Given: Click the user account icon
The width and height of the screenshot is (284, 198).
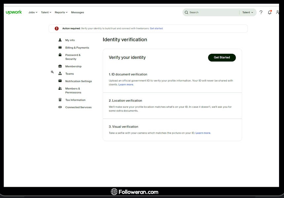Looking at the screenshot, I should pyautogui.click(x=277, y=12).
